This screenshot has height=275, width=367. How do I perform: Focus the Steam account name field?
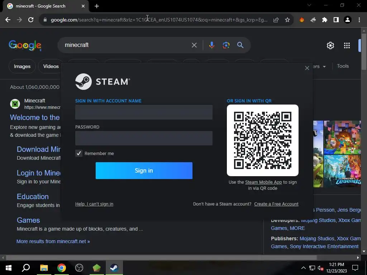(x=144, y=112)
